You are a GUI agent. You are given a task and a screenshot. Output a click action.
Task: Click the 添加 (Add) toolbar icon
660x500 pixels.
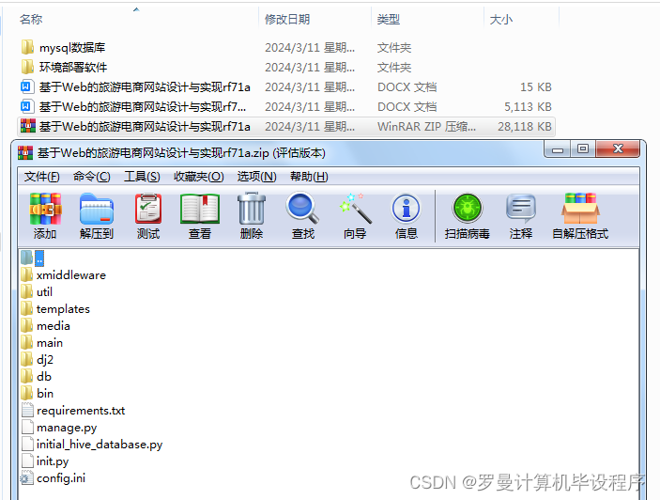tap(45, 209)
